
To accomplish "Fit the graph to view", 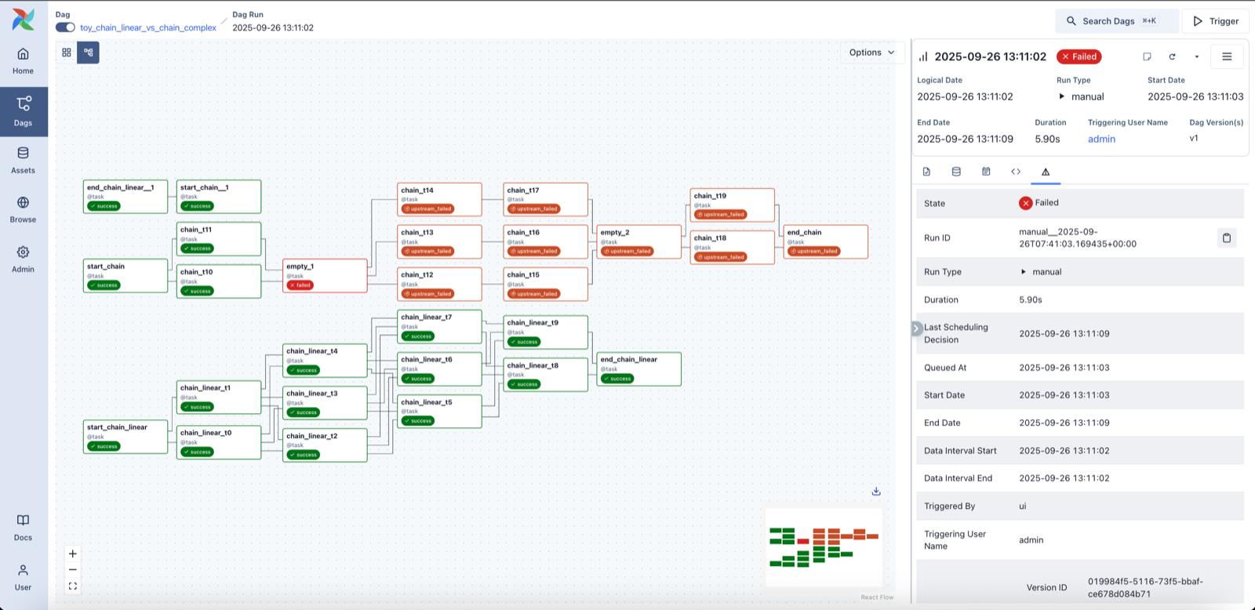I will pos(73,586).
